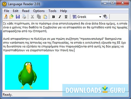This screenshot has width=131, height=99.
Task: Toggle Underline formatting
Action: point(66,17)
